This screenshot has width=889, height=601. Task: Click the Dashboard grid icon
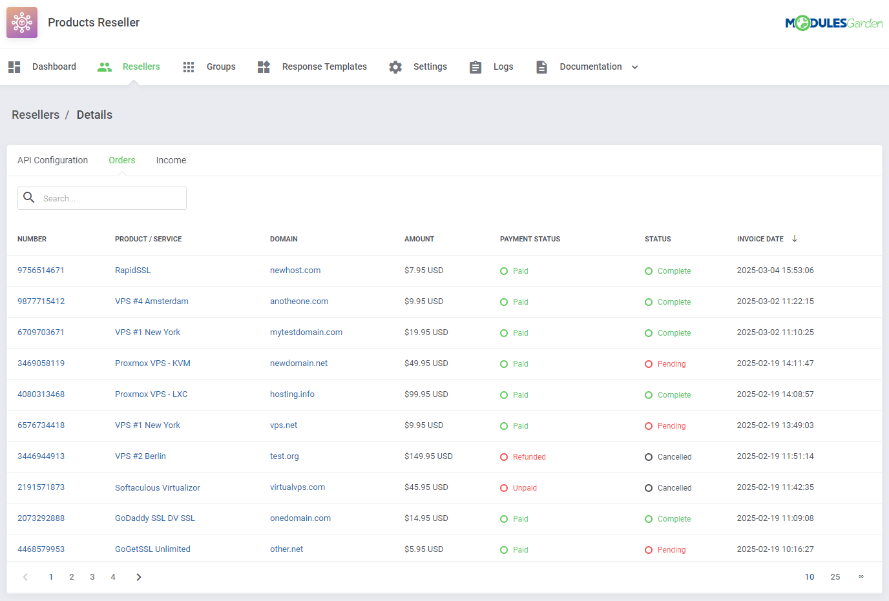(x=14, y=67)
